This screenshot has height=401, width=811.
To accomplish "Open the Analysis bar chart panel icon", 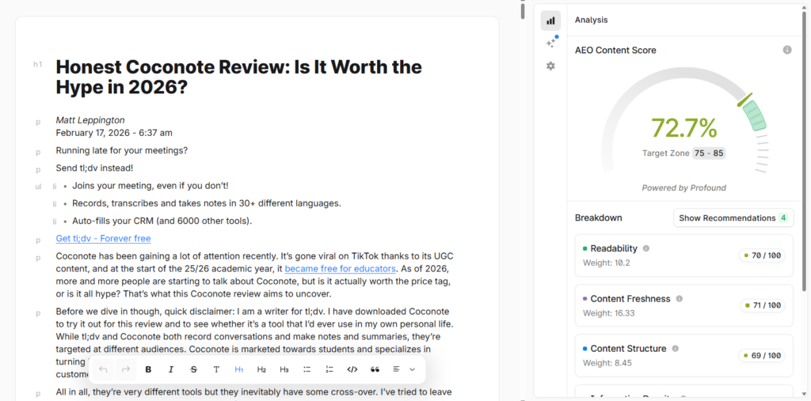I will pyautogui.click(x=550, y=21).
